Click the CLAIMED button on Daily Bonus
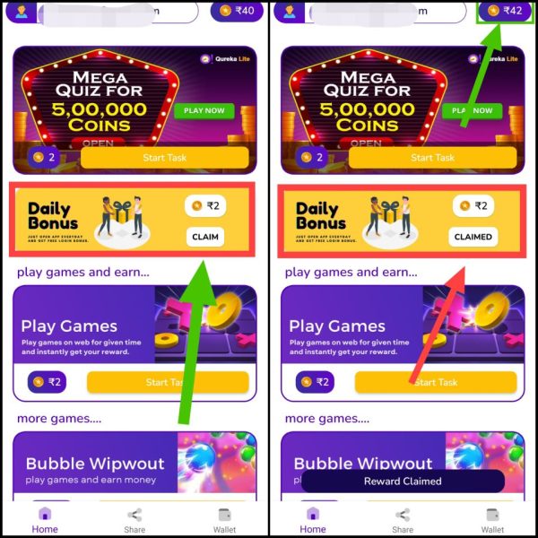This screenshot has width=538, height=538. tap(473, 237)
